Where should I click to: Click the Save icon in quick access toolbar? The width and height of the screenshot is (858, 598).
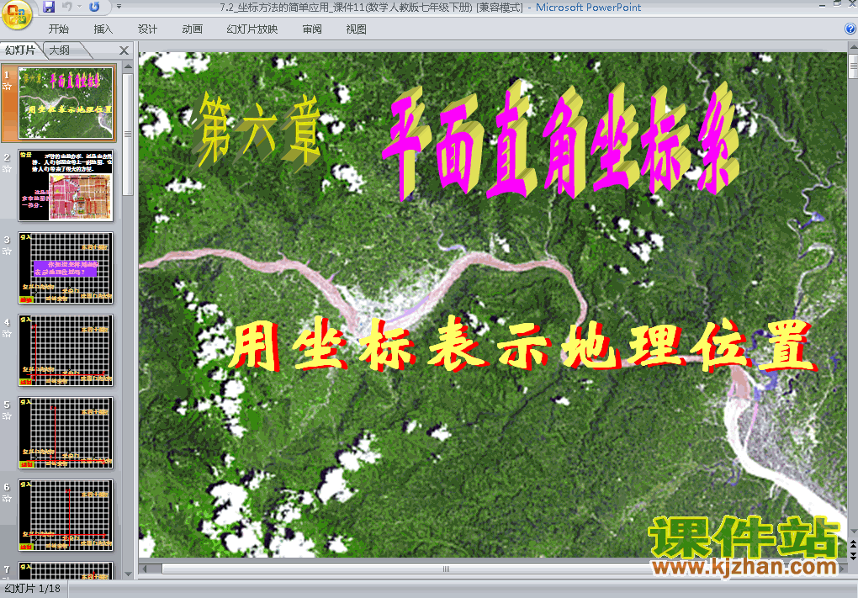pyautogui.click(x=49, y=7)
